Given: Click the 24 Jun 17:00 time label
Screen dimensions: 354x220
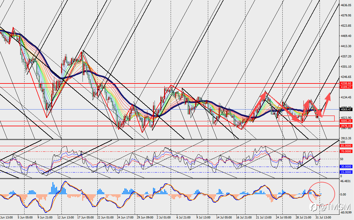Looking at the screenshot, I should tap(125, 218).
